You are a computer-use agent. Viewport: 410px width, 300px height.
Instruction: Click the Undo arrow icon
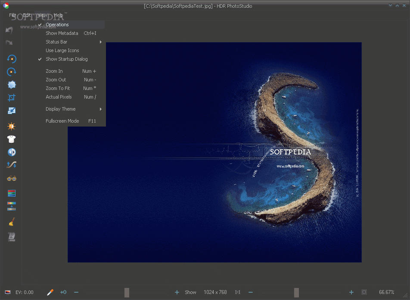point(9,30)
